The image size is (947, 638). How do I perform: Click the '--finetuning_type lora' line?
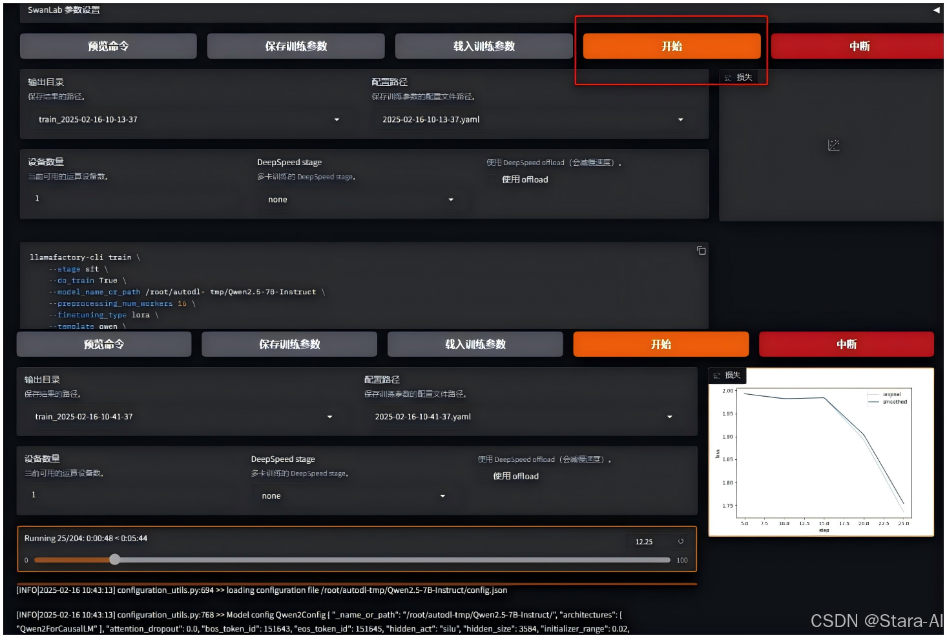(x=103, y=315)
